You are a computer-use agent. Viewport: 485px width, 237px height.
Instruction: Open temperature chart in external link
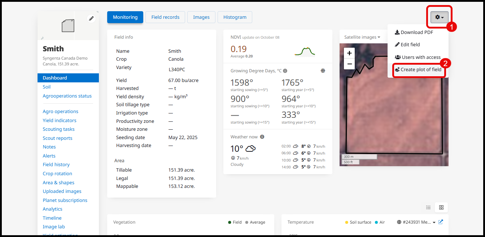pos(441,222)
